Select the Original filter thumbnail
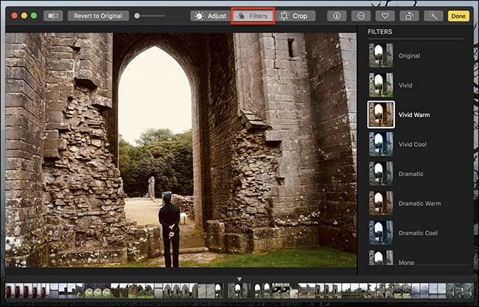Viewport: 479px width, 307px height. click(x=381, y=56)
